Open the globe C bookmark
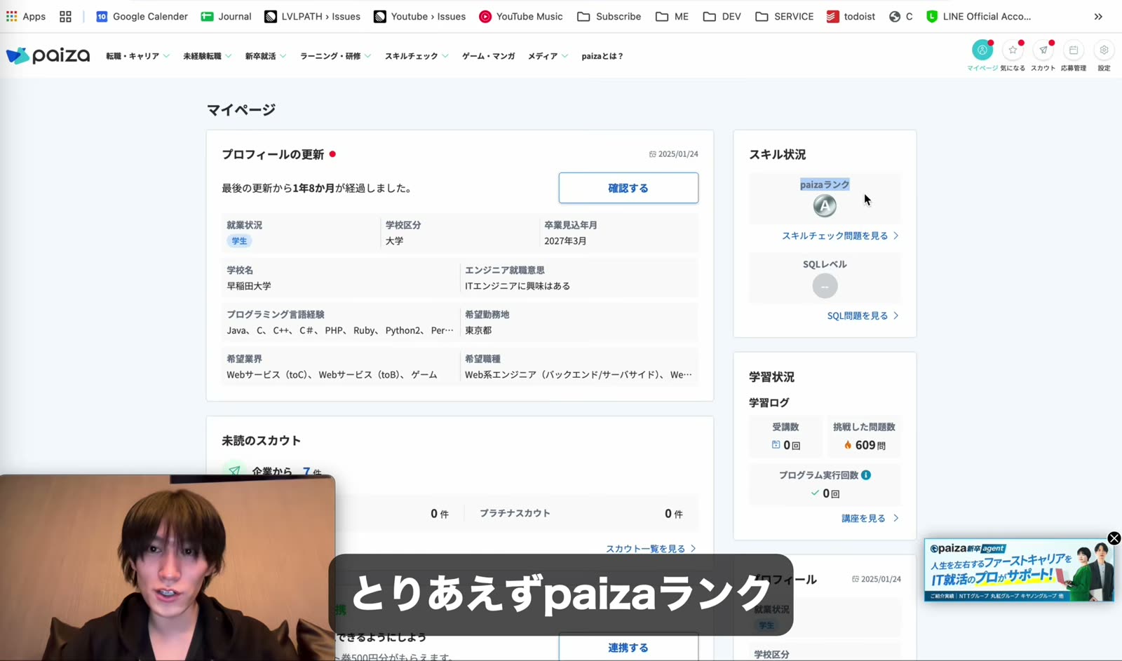Viewport: 1122px width, 661px height. pos(900,16)
